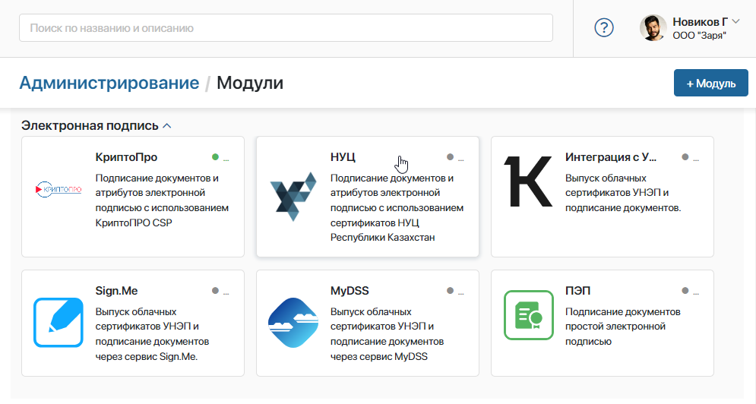Click the gray status dot on ПЭП
Image resolution: width=756 pixels, height=404 pixels.
pos(685,290)
